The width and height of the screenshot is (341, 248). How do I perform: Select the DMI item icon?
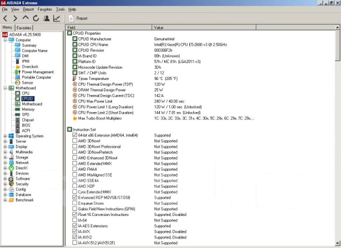pyautogui.click(x=18, y=56)
